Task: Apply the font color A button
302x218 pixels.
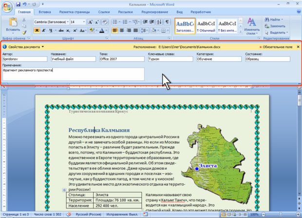Action: point(102,31)
